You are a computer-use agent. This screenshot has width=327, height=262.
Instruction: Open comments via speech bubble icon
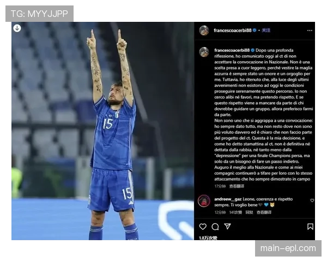point(215,227)
